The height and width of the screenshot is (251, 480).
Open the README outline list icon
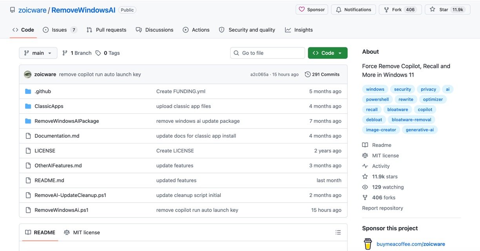[338, 233]
